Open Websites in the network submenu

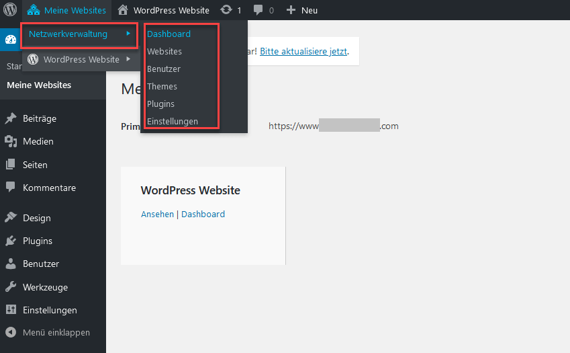(164, 51)
